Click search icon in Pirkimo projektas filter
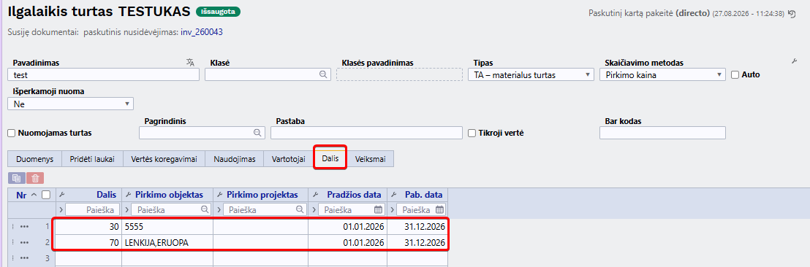Image resolution: width=810 pixels, height=267 pixels. tap(299, 210)
